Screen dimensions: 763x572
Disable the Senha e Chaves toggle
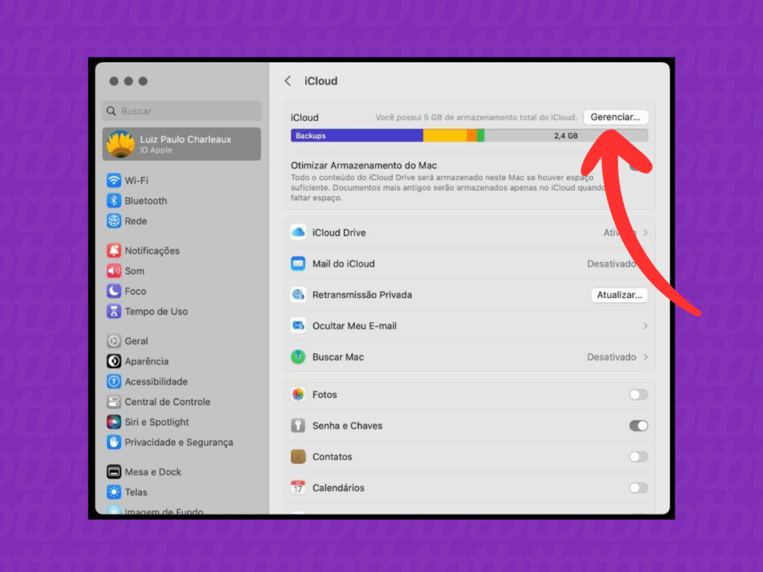[638, 425]
